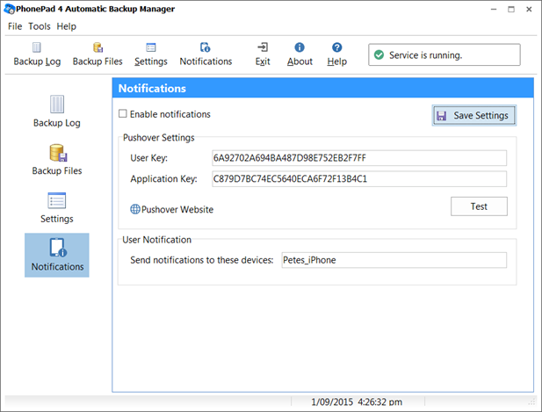This screenshot has height=412, width=542.
Task: Select Notifications in the left sidebar
Action: 57,255
